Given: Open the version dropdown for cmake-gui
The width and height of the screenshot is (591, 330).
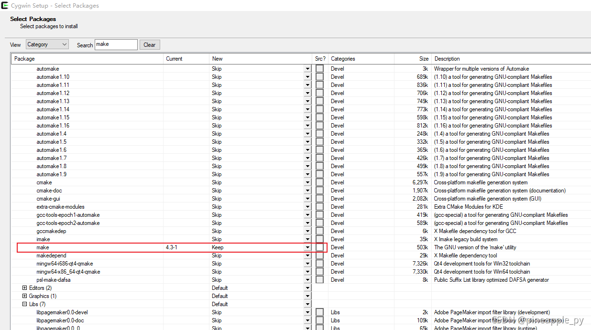Looking at the screenshot, I should click(307, 199).
